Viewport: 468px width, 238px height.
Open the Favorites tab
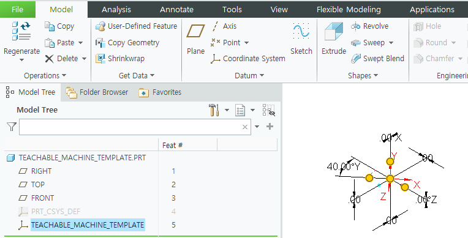(160, 92)
